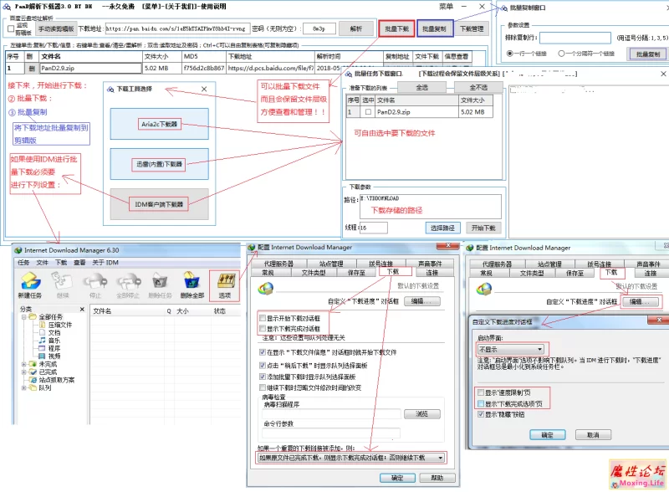Screen dimensions: 669x492
Task: Choose 迅雷(内置)下载器 option
Action: tap(160, 164)
